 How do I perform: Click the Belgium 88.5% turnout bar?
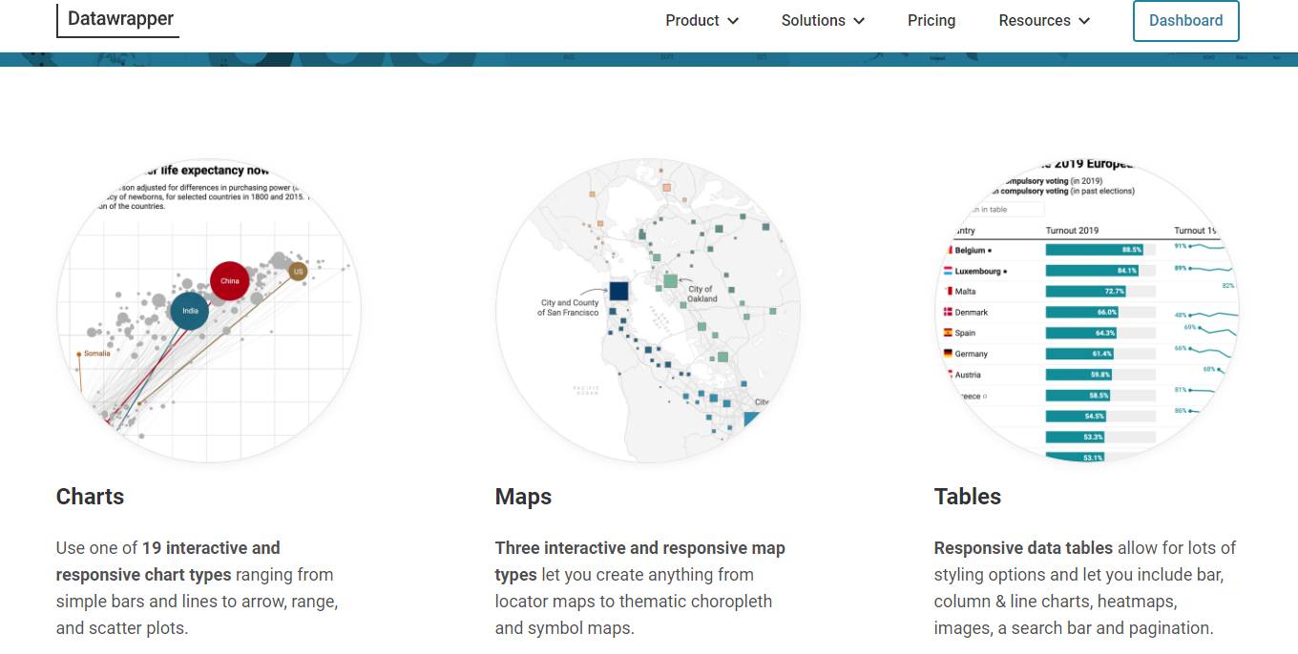coord(1094,250)
